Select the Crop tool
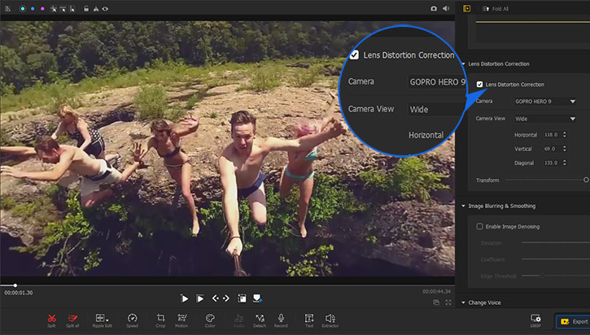 160,318
